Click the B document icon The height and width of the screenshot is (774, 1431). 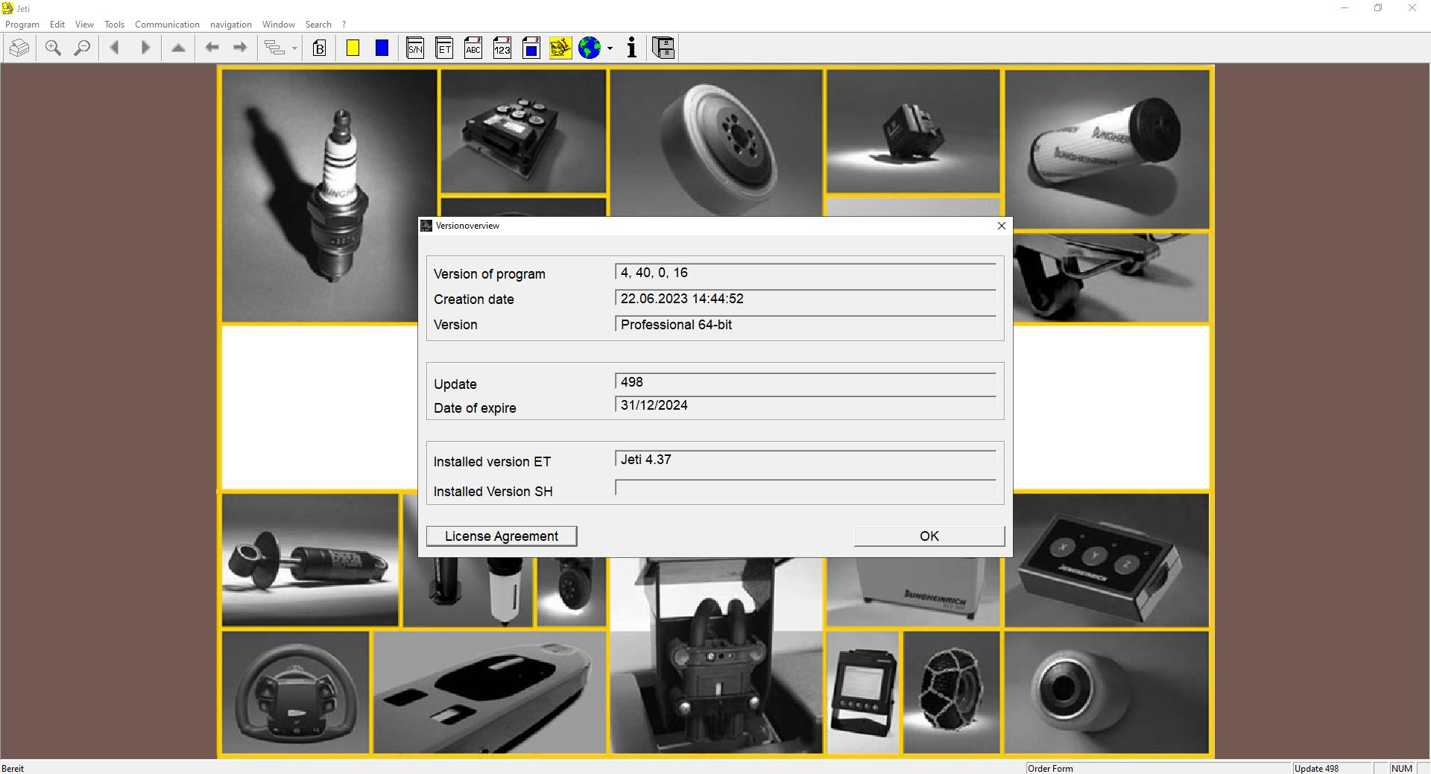tap(320, 48)
